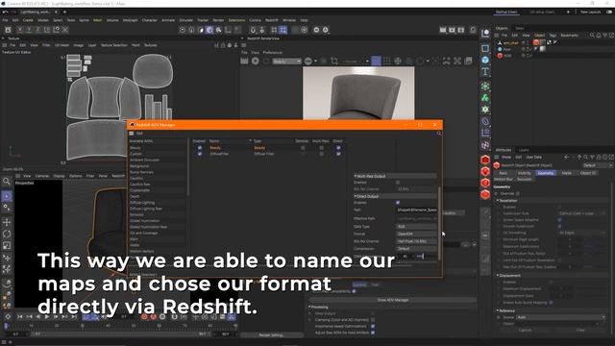This screenshot has width=615, height=346.
Task: Open the Compression dropdown
Action: (416, 249)
